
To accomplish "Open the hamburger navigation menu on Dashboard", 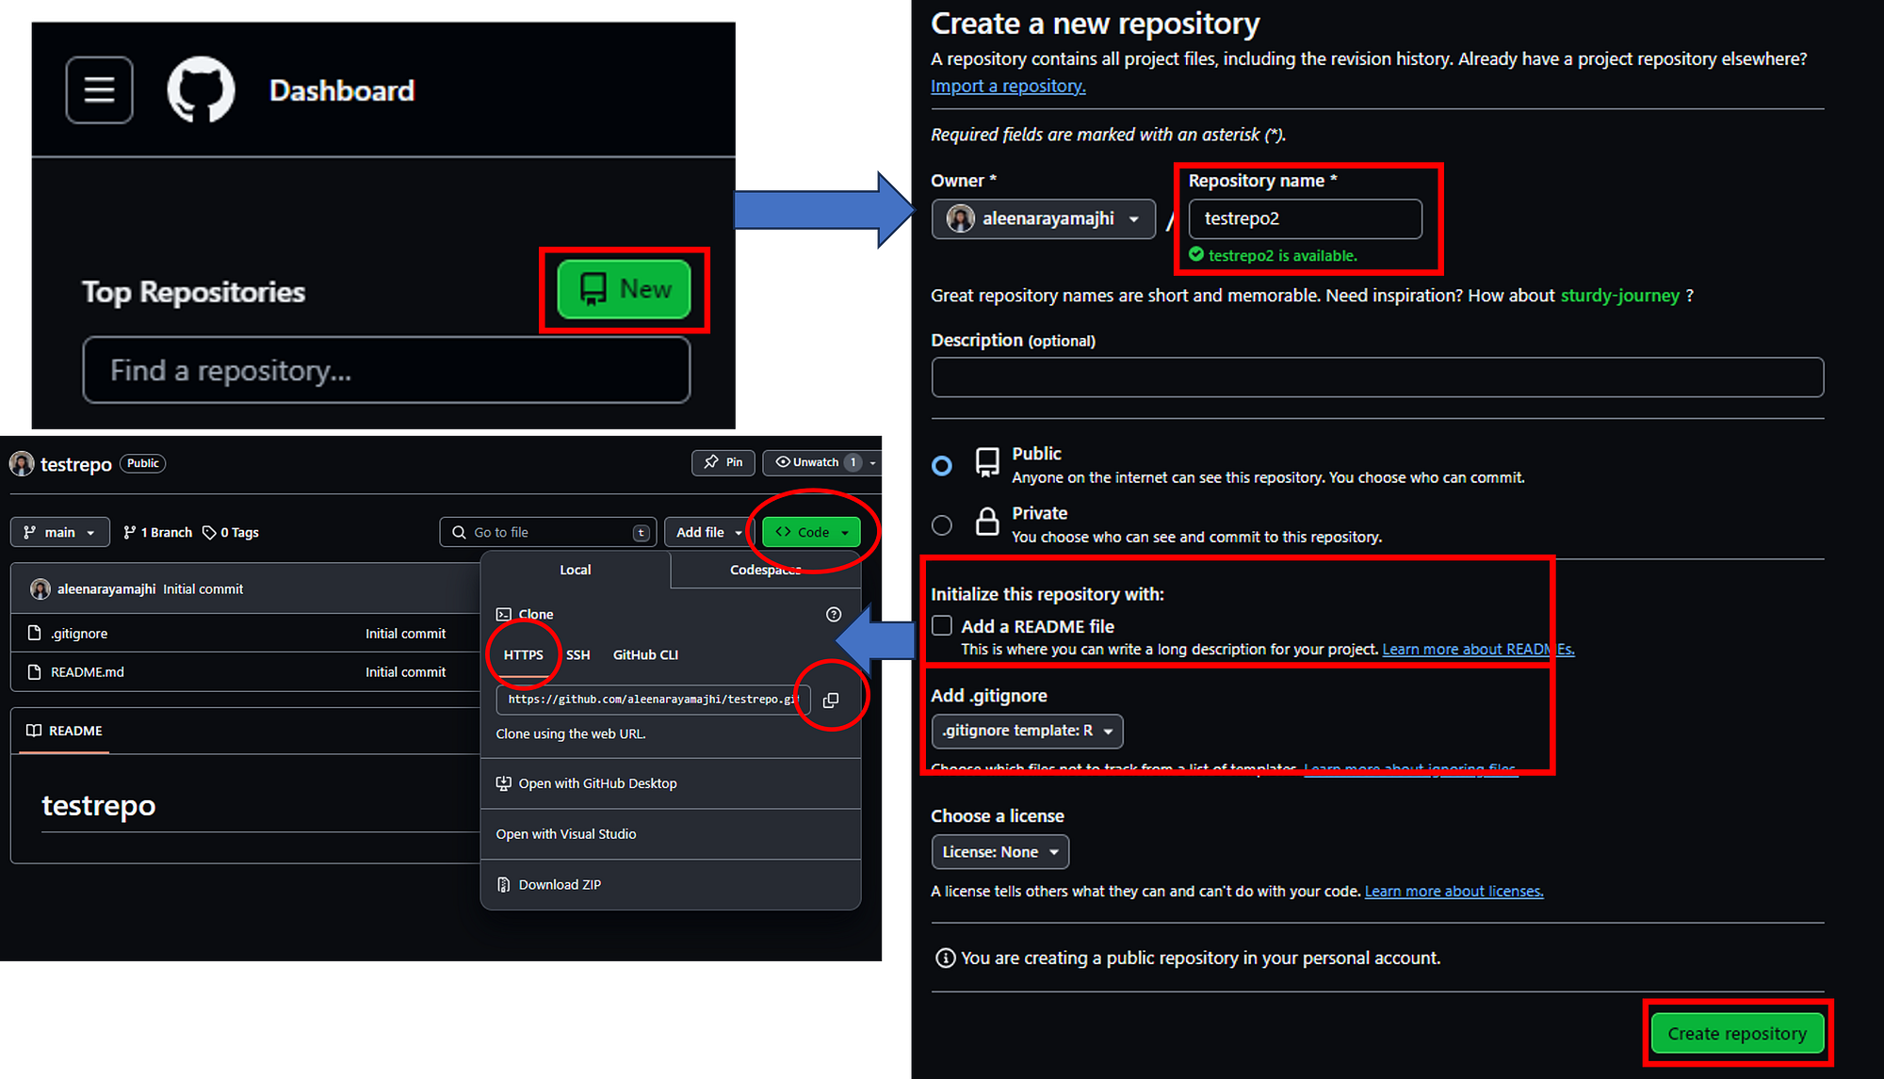I will tap(99, 90).
